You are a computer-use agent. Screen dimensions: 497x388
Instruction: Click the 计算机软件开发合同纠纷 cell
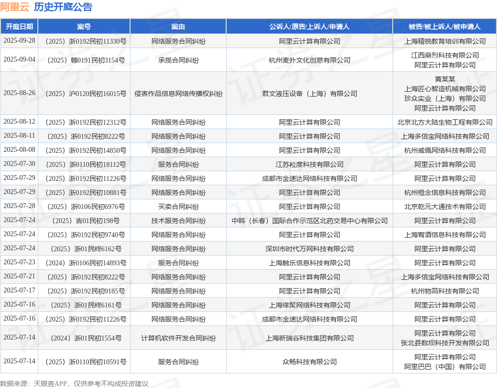[x=178, y=338]
